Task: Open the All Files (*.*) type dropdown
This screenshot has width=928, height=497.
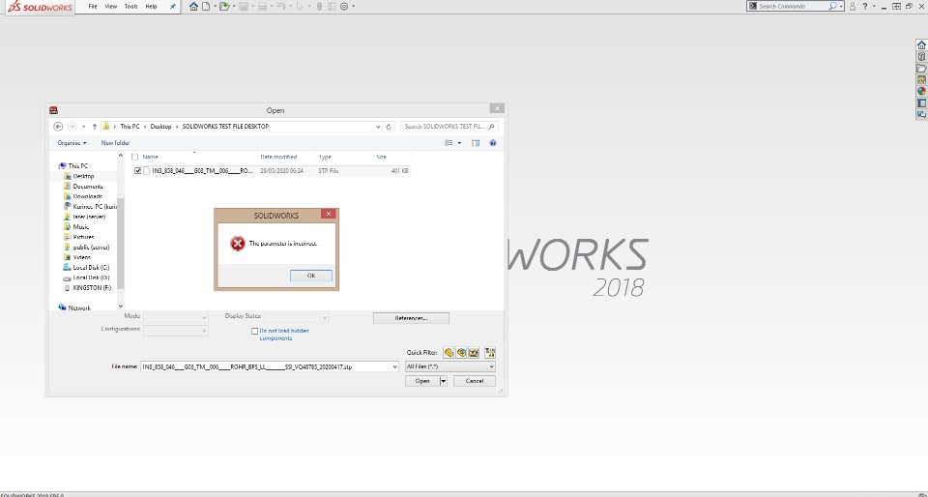Action: (449, 366)
